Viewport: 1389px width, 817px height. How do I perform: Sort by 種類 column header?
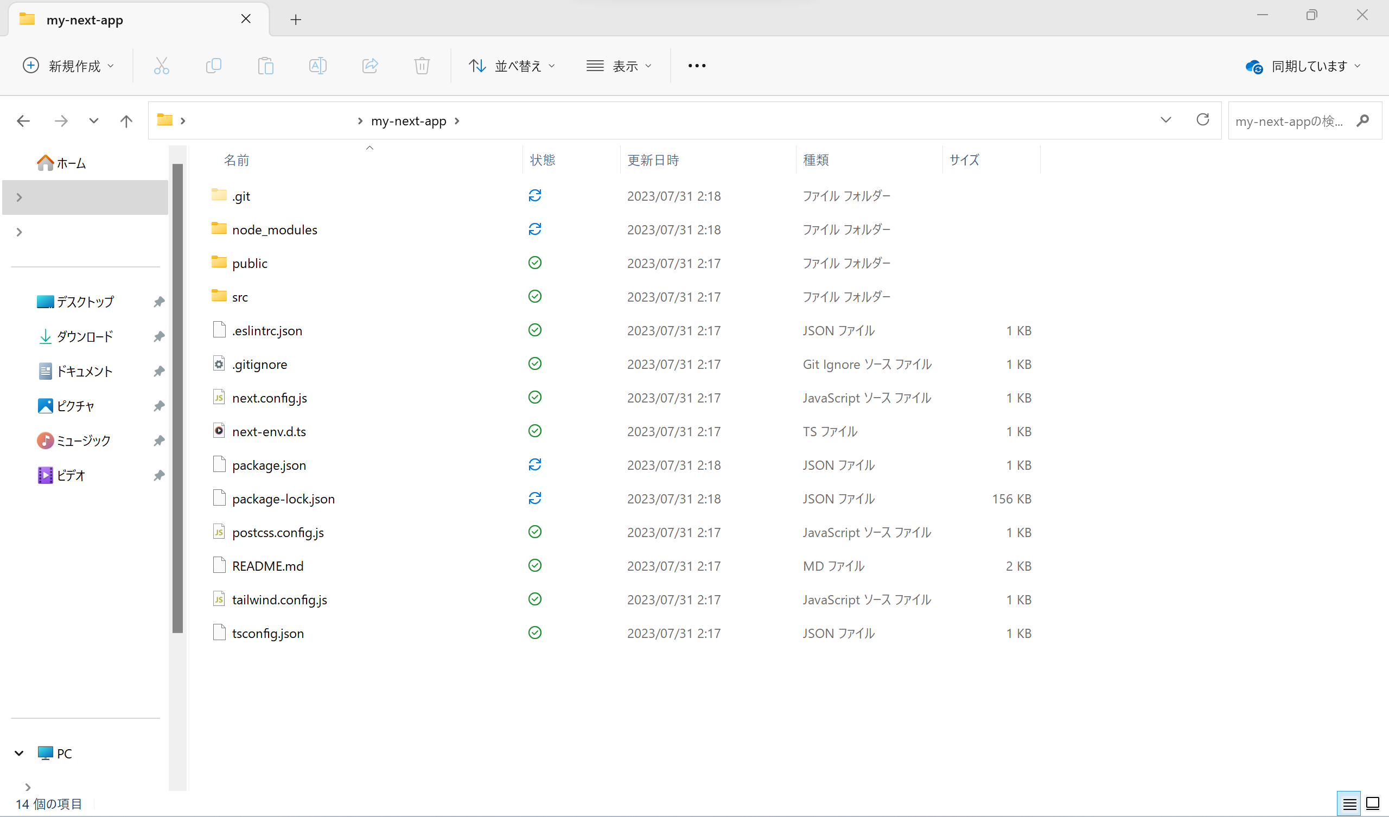point(815,160)
